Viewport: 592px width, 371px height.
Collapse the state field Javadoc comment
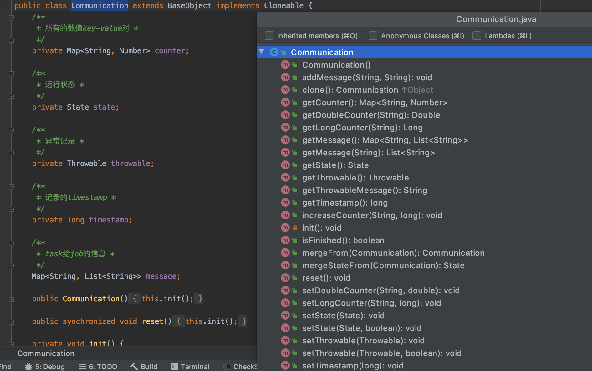pos(11,74)
